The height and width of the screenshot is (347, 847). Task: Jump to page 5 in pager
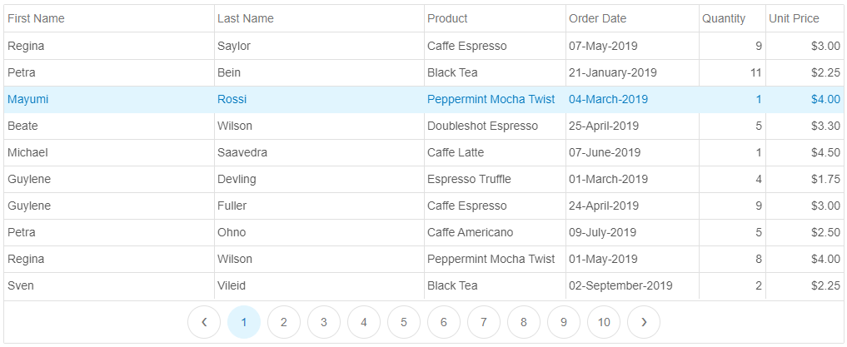[404, 322]
